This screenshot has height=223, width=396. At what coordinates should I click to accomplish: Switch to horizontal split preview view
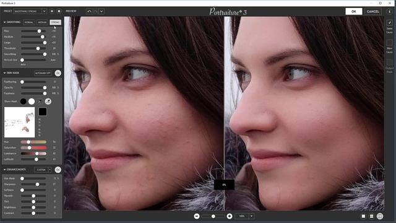(x=371, y=216)
